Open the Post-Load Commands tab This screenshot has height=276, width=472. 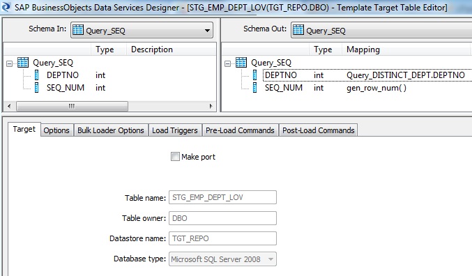318,130
